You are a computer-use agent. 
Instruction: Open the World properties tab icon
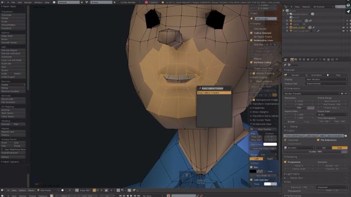click(x=304, y=60)
